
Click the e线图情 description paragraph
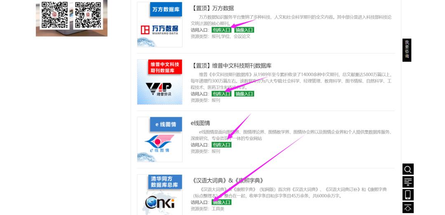pos(291,135)
